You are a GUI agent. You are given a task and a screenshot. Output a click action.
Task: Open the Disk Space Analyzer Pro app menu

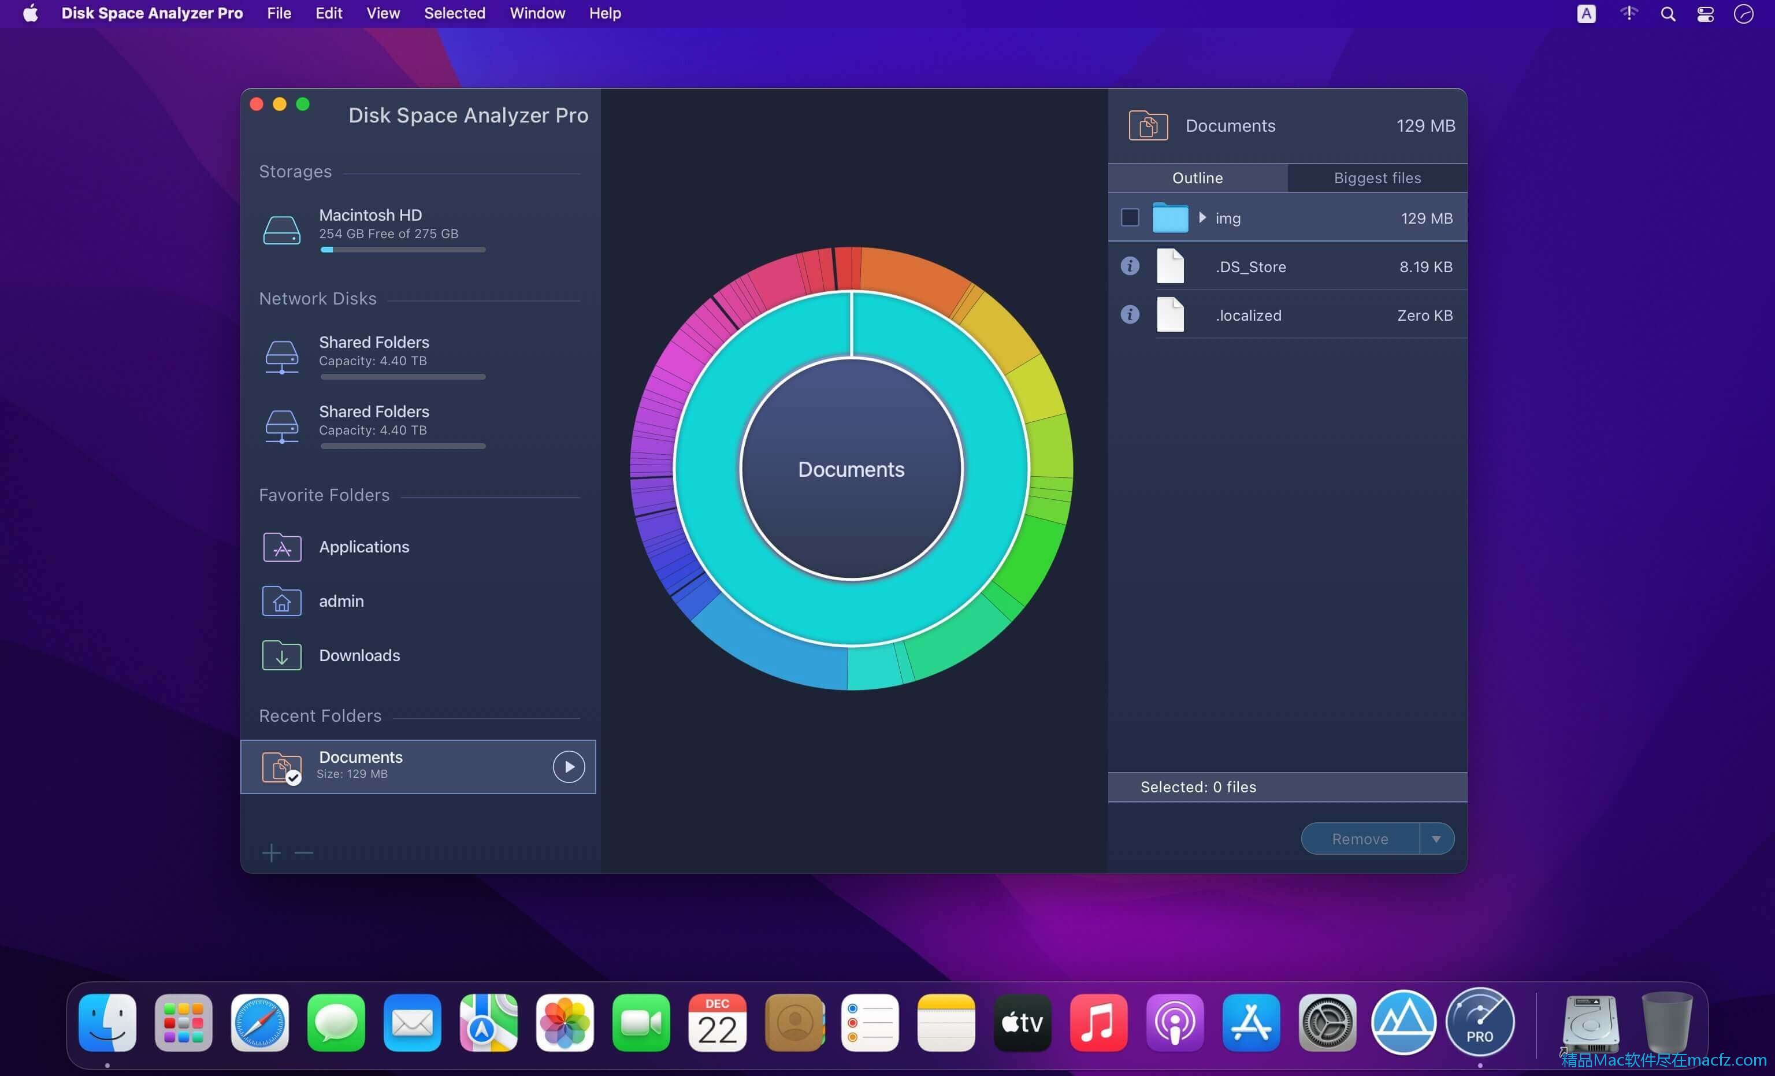(x=152, y=13)
